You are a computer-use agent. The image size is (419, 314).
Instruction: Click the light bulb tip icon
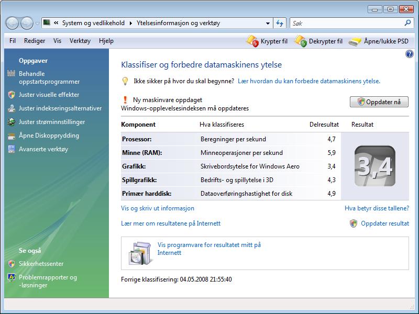pyautogui.click(x=125, y=81)
